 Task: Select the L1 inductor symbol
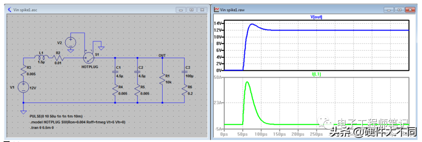(x=41, y=57)
